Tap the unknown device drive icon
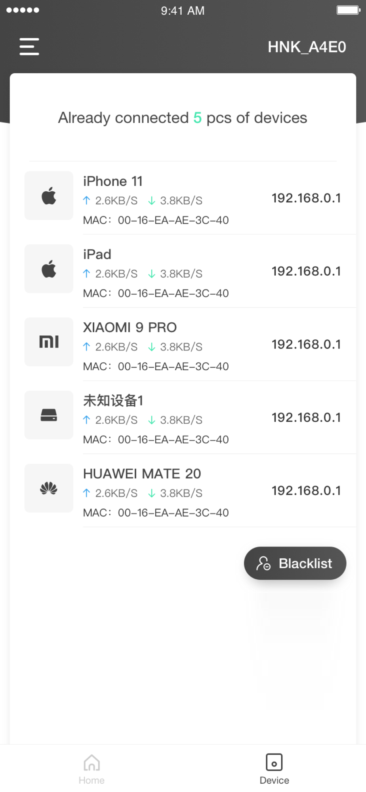The width and height of the screenshot is (366, 792). (x=49, y=415)
